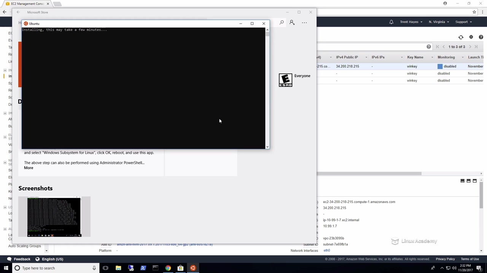487x273 pixels.
Task: Click the Chrome new tab button
Action: (57, 4)
